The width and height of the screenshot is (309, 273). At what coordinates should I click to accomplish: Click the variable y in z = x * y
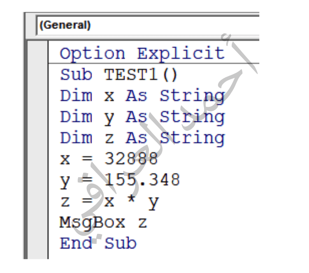[x=153, y=203]
